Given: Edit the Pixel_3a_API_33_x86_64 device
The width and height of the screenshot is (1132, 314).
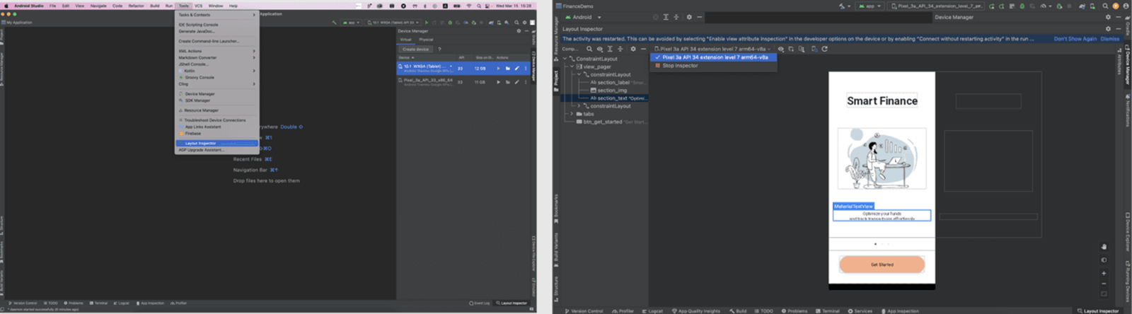Looking at the screenshot, I should [x=516, y=82].
